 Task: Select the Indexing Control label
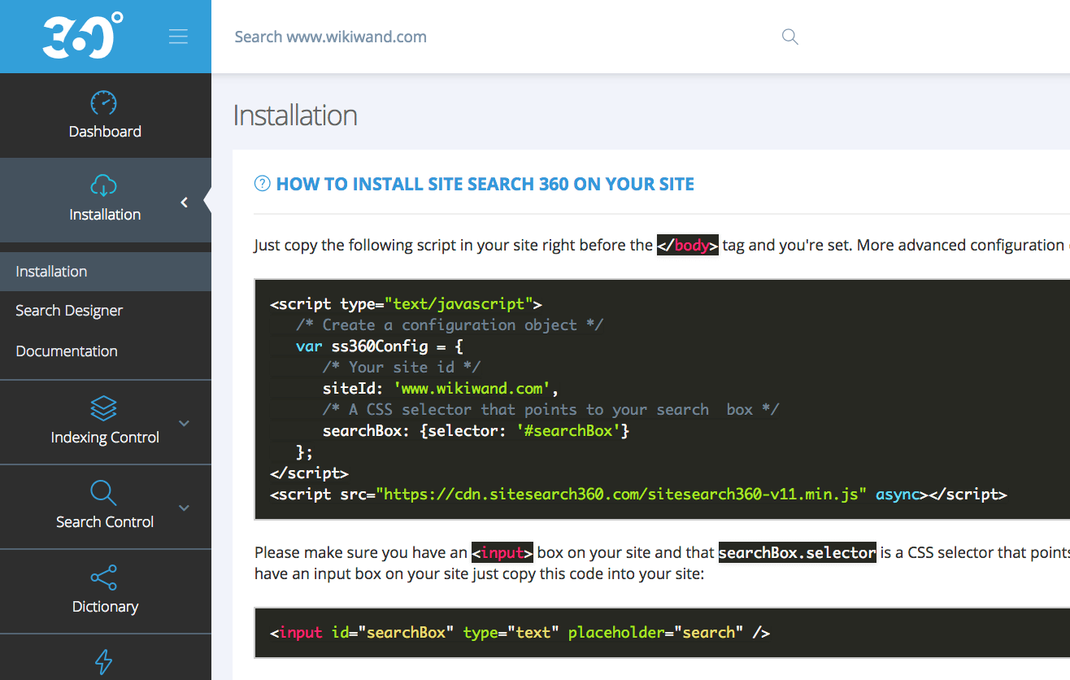coord(105,438)
